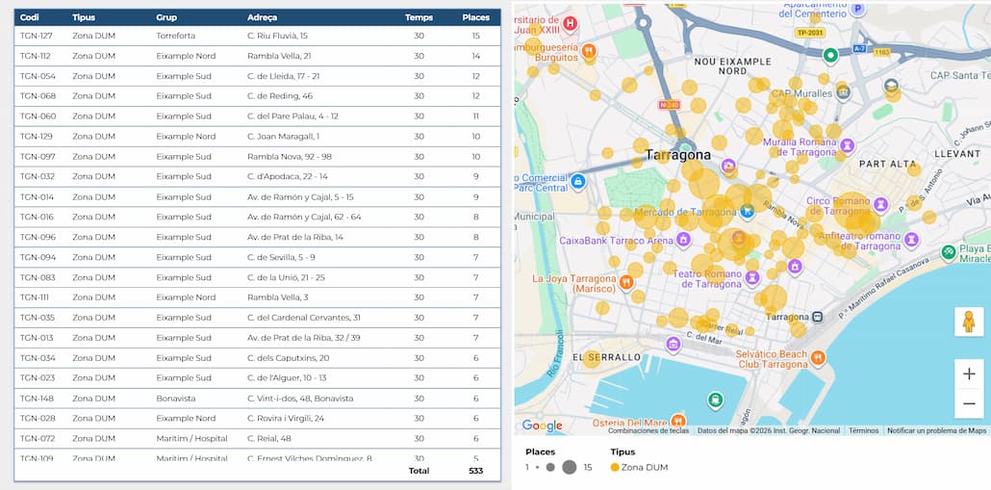
Task: Open Combinaciones de teclas shortcuts button
Action: [648, 431]
